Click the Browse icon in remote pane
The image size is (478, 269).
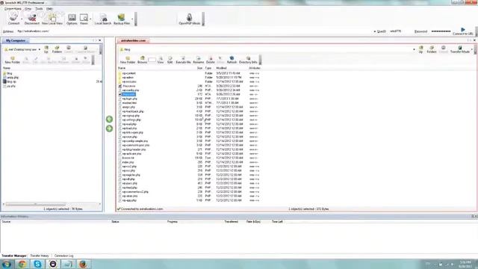143,60
